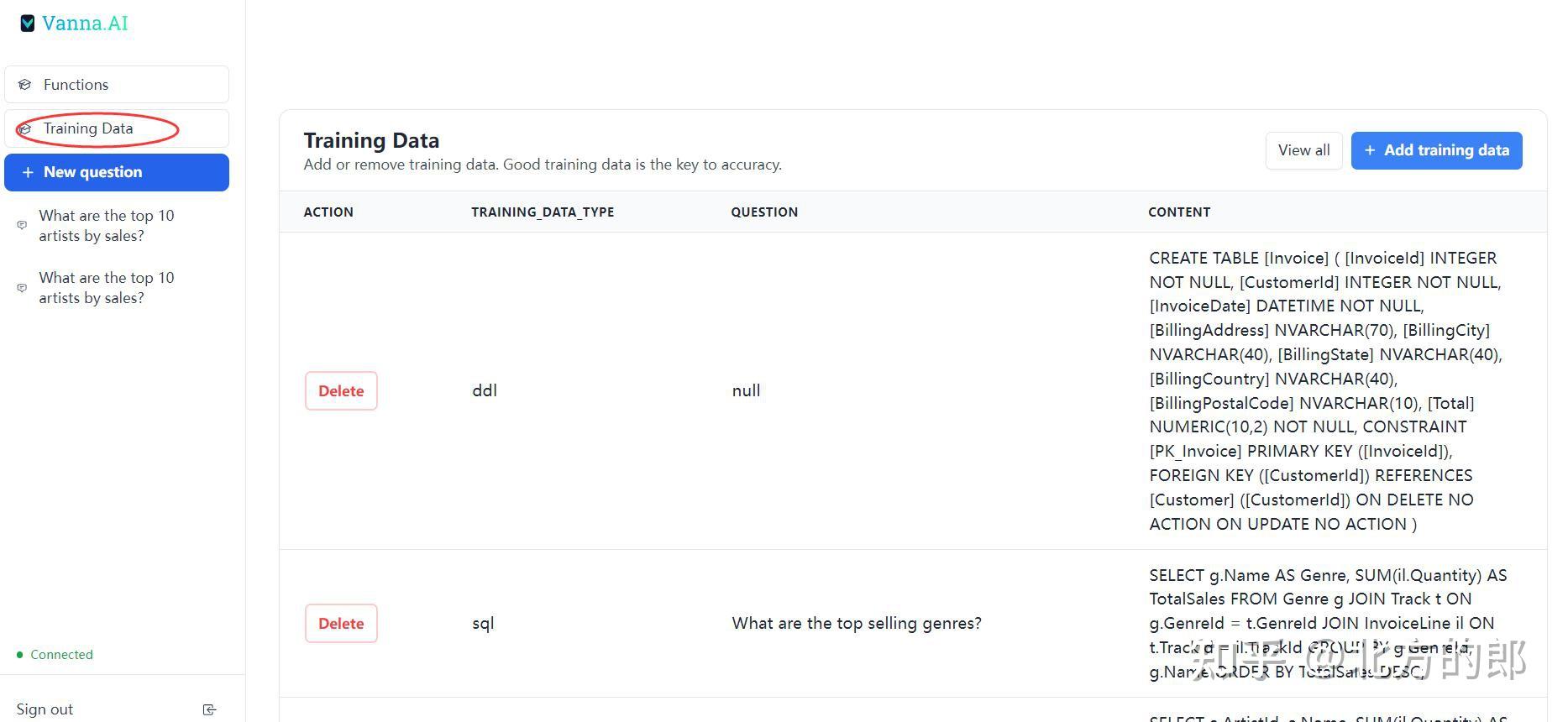Click the plus icon on Add training data

[1370, 150]
